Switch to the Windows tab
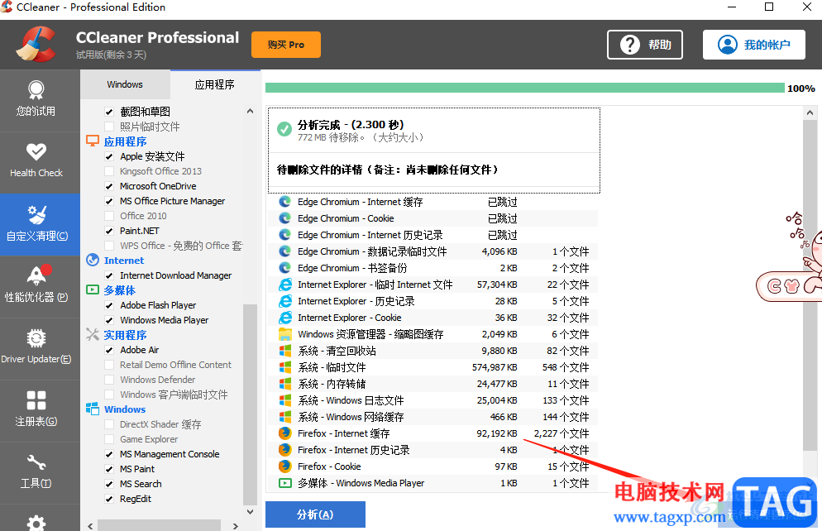Screen dimensions: 822x531 click(x=125, y=84)
